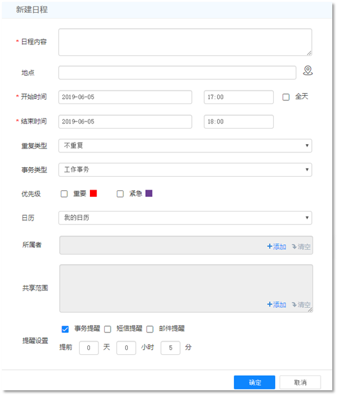Check the 重要 priority checkbox
Viewport: 338px width, 396px height.
(64, 194)
